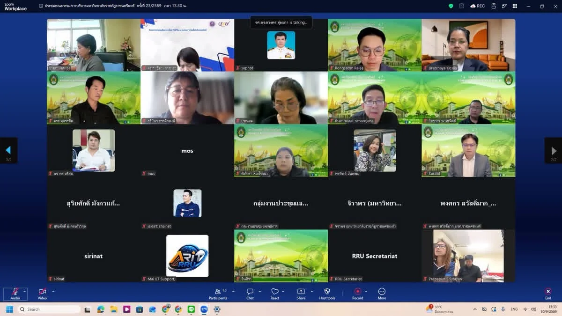Open the meeting info icon beside the title
Image resolution: width=562 pixels, height=316 pixels.
point(41,6)
